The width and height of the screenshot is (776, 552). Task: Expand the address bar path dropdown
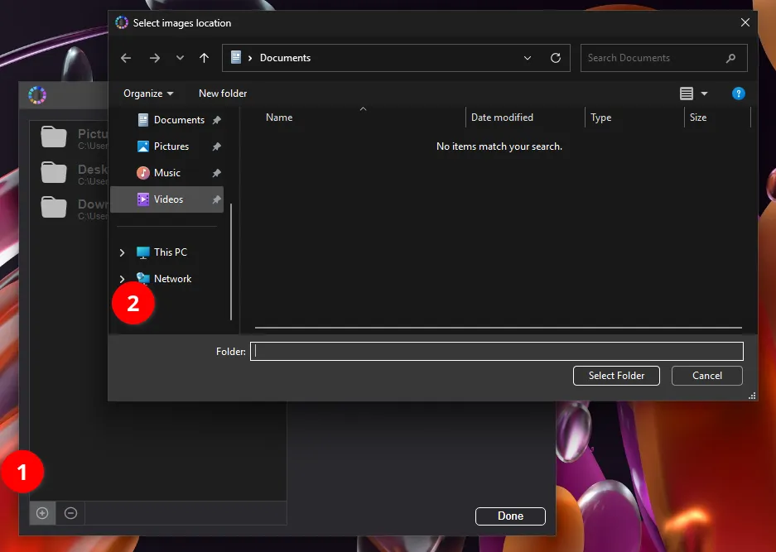[x=528, y=58]
